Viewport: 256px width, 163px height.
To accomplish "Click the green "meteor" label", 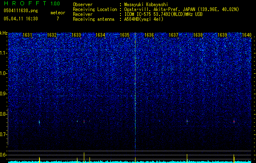I will [58, 13].
